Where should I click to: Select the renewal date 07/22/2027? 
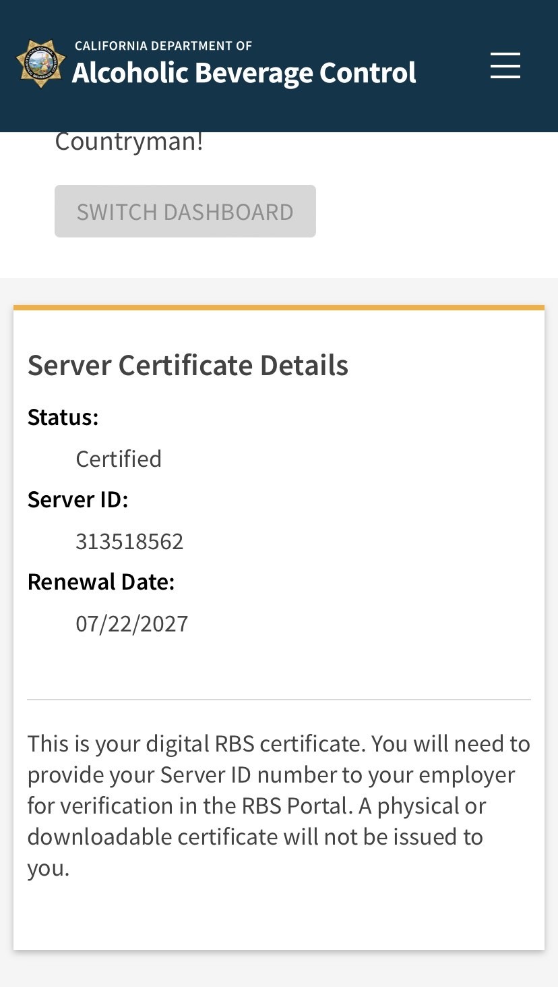click(132, 623)
